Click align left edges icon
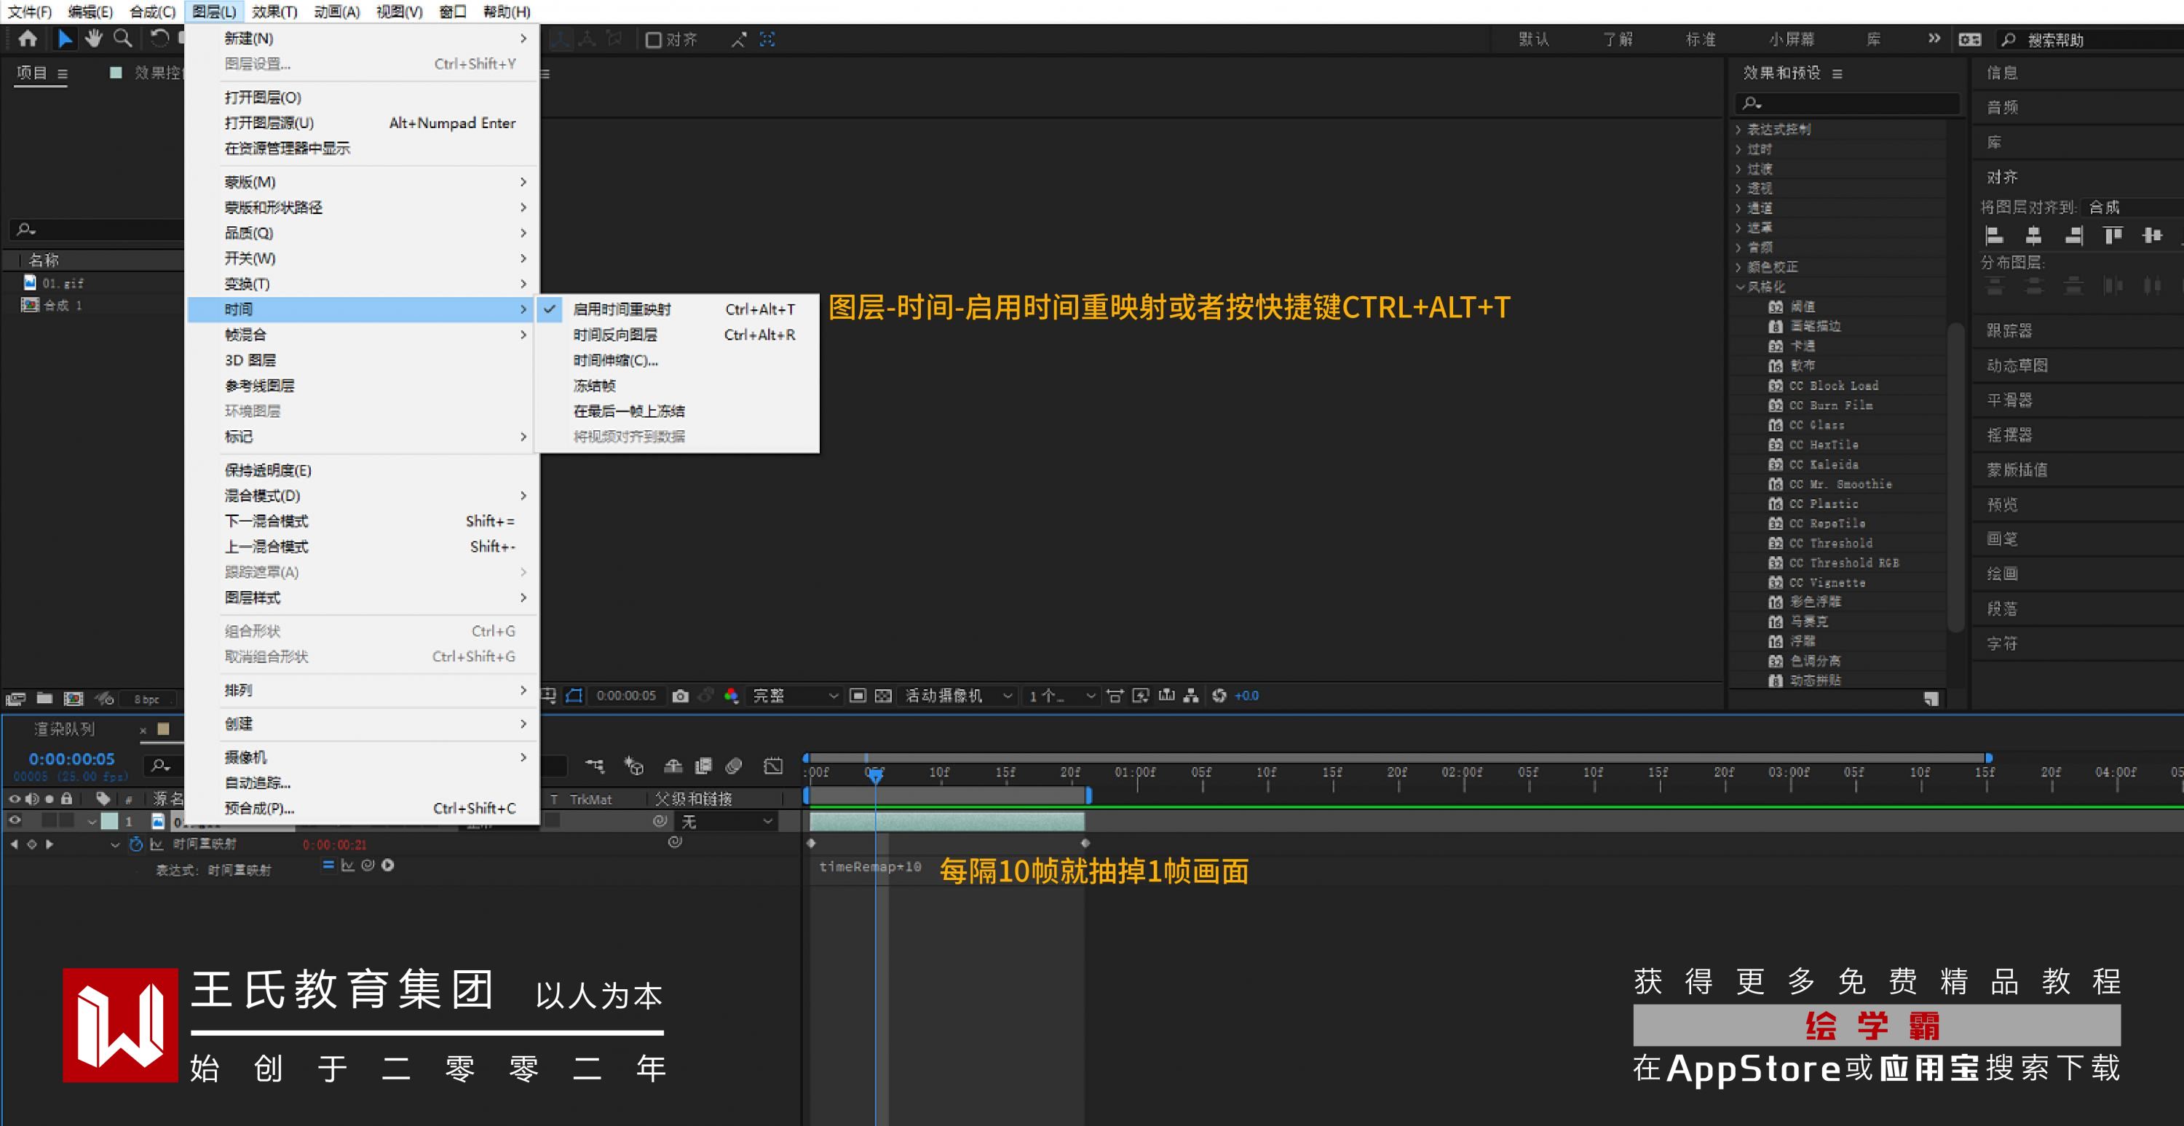Image resolution: width=2184 pixels, height=1126 pixels. (1994, 236)
